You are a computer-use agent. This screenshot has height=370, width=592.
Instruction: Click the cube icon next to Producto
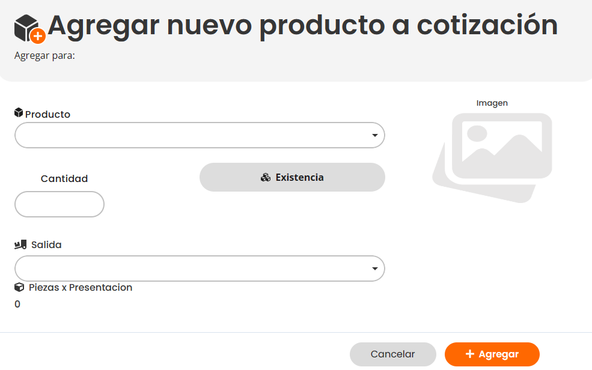pos(19,113)
